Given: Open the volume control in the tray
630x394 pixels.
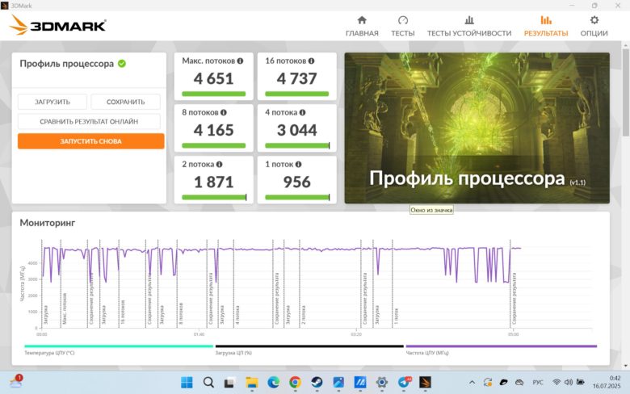Looking at the screenshot, I should pos(568,383).
